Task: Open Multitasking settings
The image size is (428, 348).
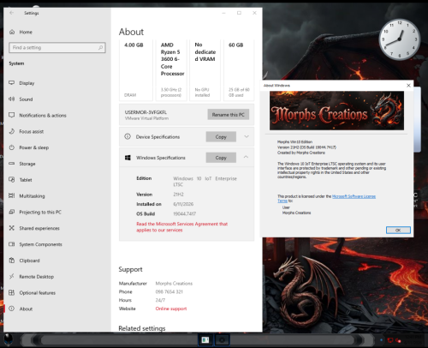Action: 32,196
